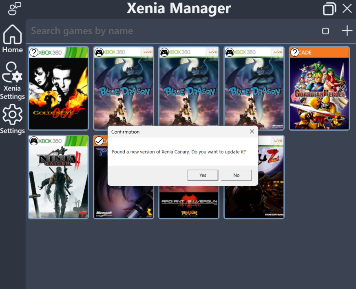Screen dimensions: 356x289
Task: Click the restore window icon in title bar
Action: 329,9
